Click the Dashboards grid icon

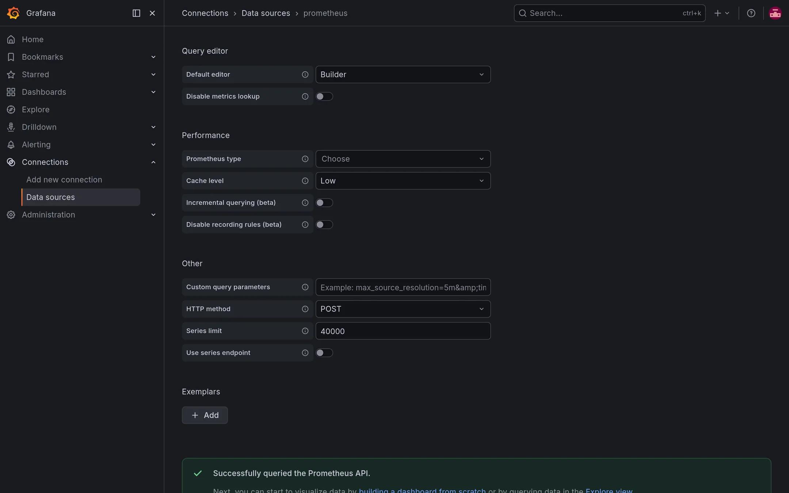(11, 92)
